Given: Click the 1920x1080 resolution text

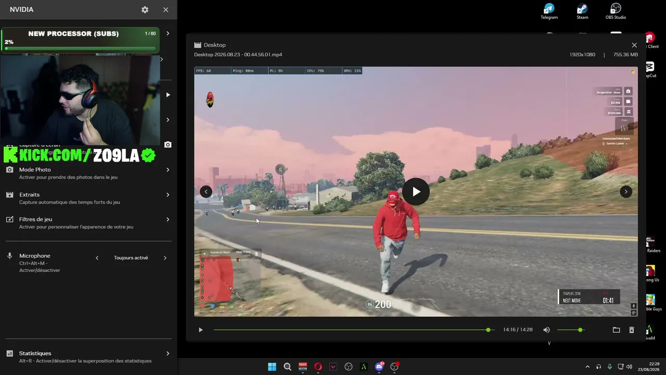Looking at the screenshot, I should pyautogui.click(x=582, y=55).
